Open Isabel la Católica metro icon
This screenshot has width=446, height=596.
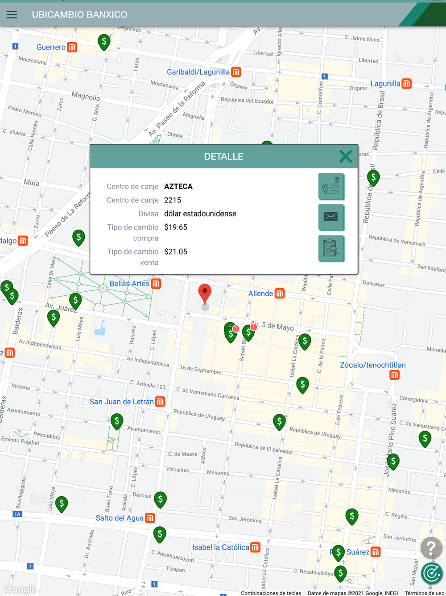255,547
